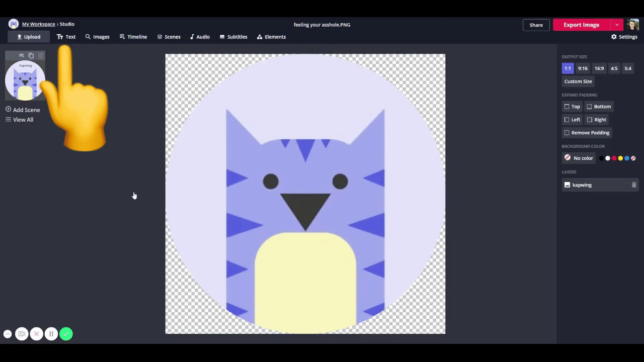
Task: Switch to the Elements tab
Action: 271,37
